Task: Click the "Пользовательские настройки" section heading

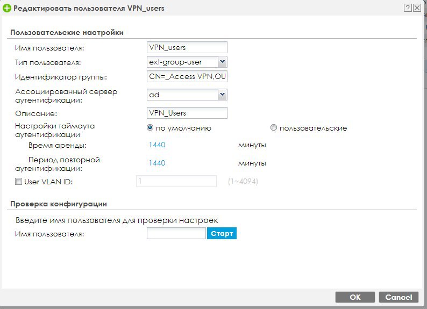Action: [x=67, y=33]
